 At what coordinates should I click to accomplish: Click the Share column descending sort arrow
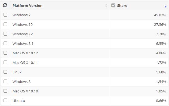coord(165,7)
